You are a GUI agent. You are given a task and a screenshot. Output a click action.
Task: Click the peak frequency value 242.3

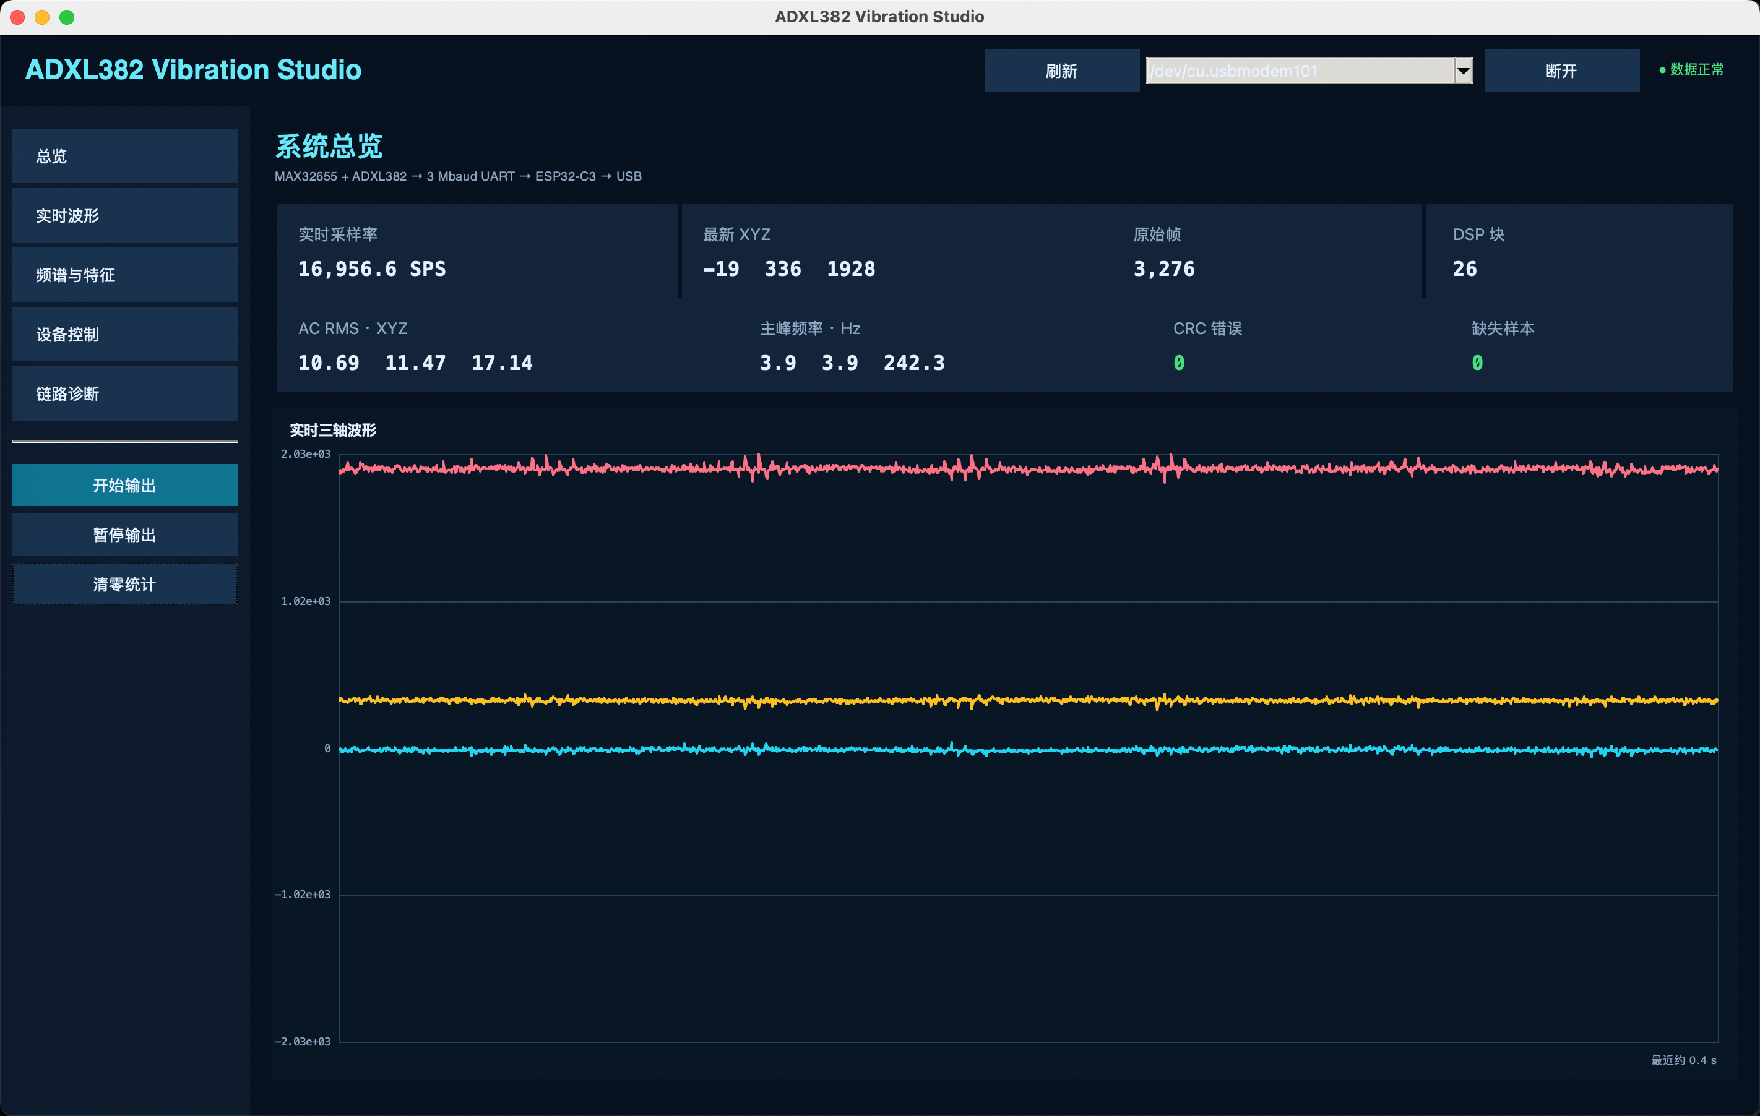tap(915, 363)
